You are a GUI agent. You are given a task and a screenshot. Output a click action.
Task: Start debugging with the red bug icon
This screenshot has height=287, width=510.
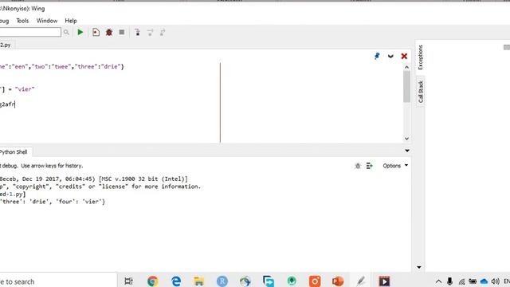109,32
